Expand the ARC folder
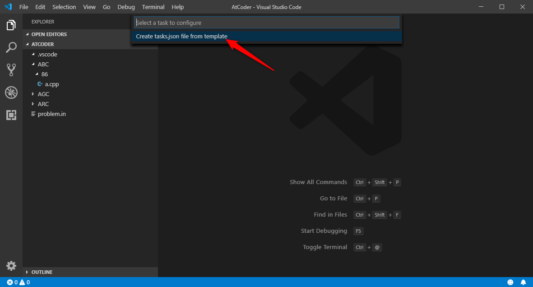 pyautogui.click(x=33, y=104)
